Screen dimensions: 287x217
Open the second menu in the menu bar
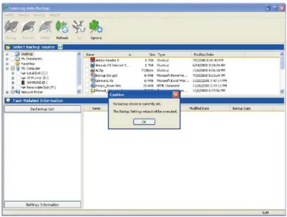24,15
